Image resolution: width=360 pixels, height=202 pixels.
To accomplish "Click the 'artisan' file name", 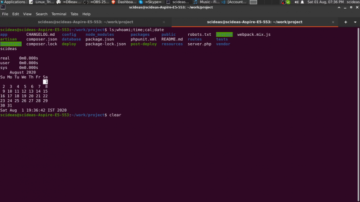I will tap(8, 39).
